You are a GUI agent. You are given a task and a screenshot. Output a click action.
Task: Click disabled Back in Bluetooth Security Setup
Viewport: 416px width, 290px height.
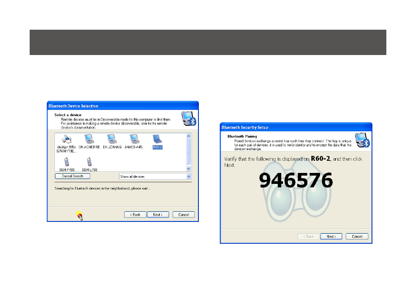pyautogui.click(x=308, y=237)
